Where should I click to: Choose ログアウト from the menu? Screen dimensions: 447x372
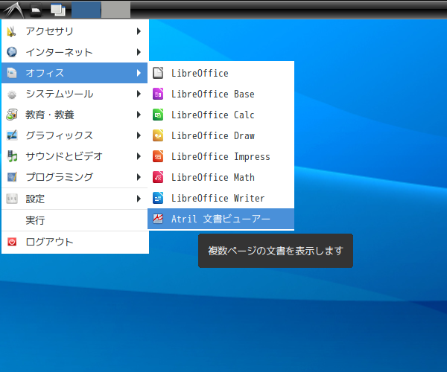pos(75,242)
